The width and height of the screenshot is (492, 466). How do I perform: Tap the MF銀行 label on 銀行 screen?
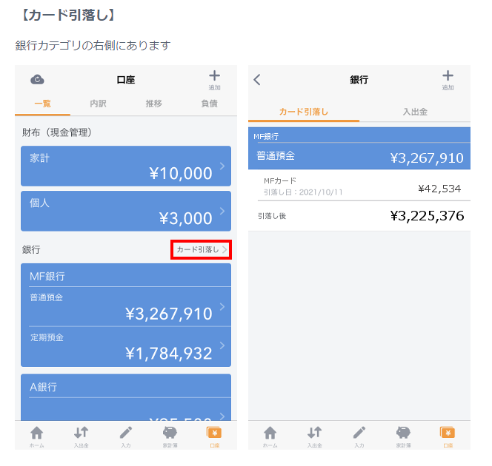[x=266, y=137]
